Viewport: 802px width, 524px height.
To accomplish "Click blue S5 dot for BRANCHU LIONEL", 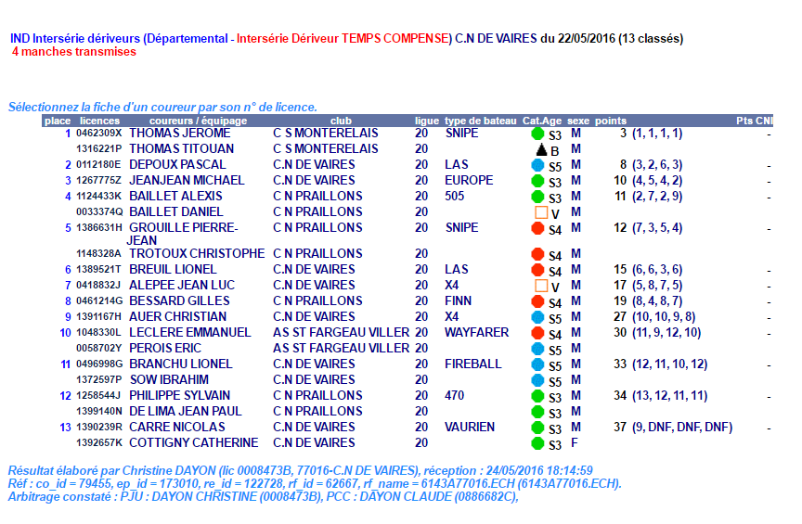I will [x=537, y=365].
